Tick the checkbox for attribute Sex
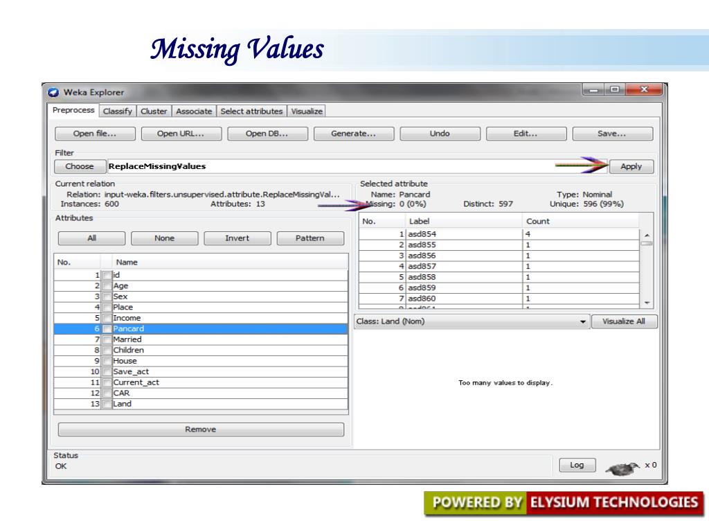 click(x=107, y=296)
